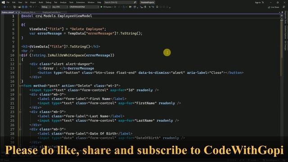Click the Live Share button

tap(273, 7)
